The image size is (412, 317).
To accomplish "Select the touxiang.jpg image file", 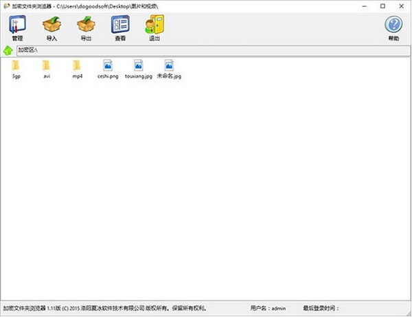I will coord(138,67).
